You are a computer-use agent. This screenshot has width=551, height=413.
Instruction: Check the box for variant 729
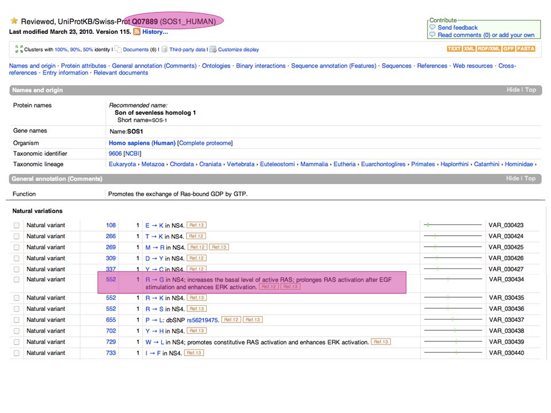(x=17, y=342)
